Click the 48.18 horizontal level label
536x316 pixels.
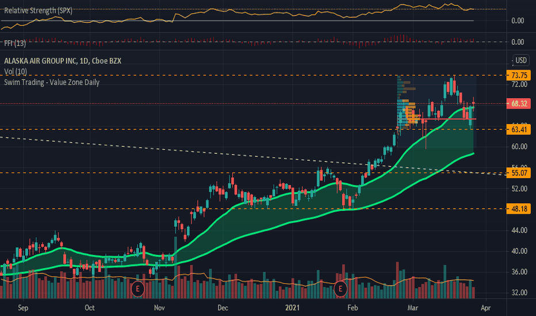pyautogui.click(x=519, y=209)
